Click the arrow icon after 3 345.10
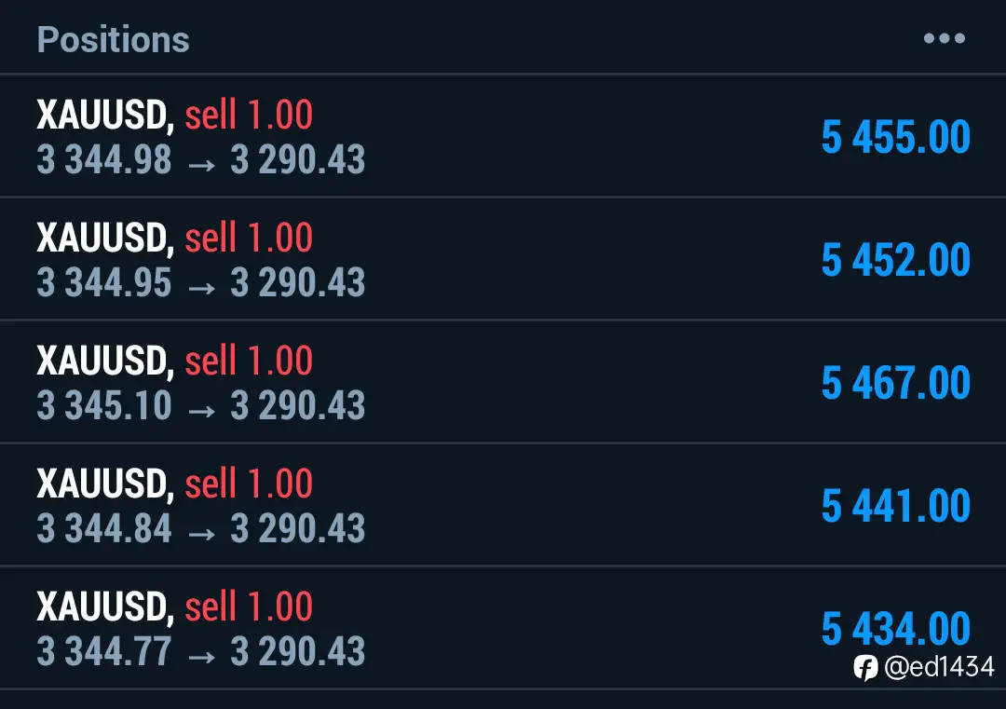Screen dimensions: 1006x709 (x=201, y=411)
